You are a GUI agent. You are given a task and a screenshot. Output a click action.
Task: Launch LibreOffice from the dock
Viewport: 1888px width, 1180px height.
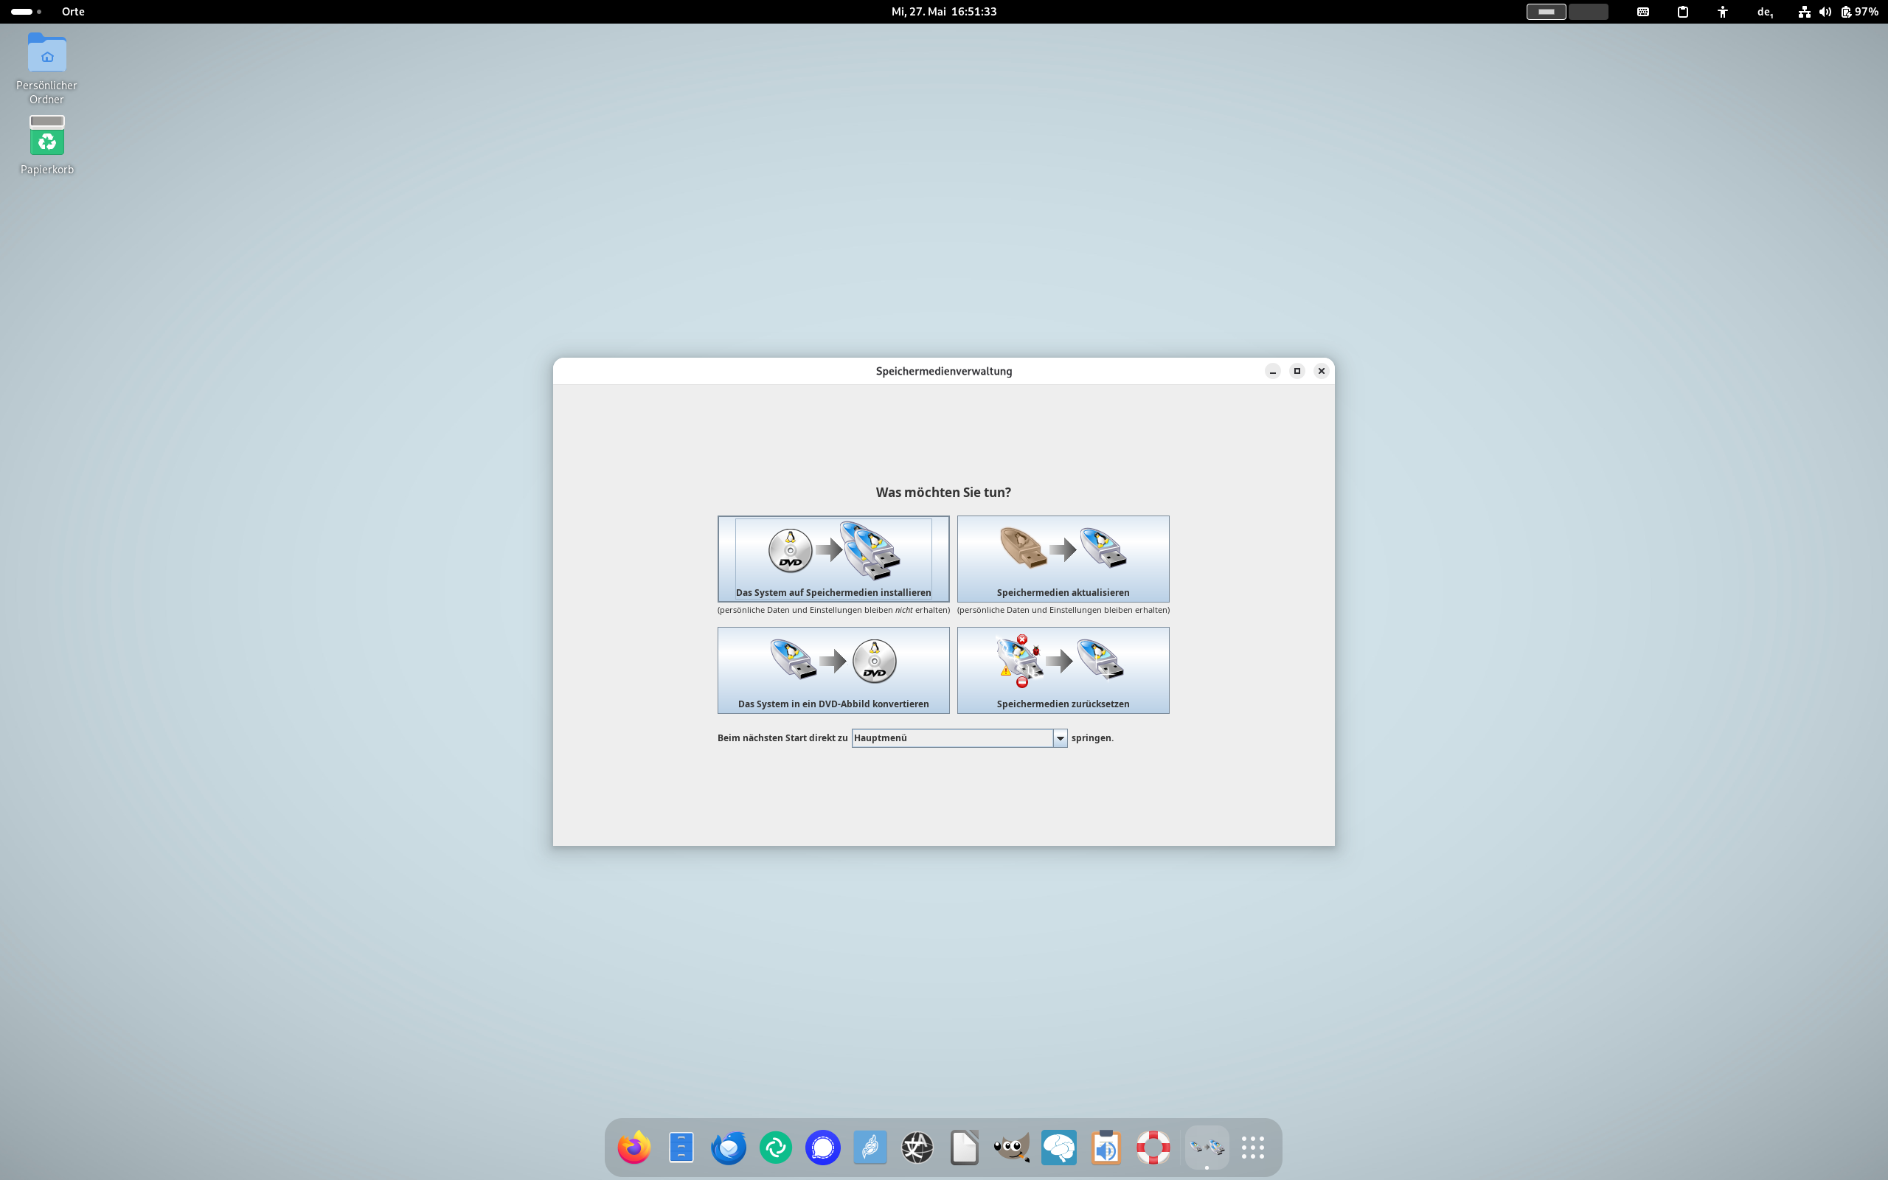pos(965,1148)
